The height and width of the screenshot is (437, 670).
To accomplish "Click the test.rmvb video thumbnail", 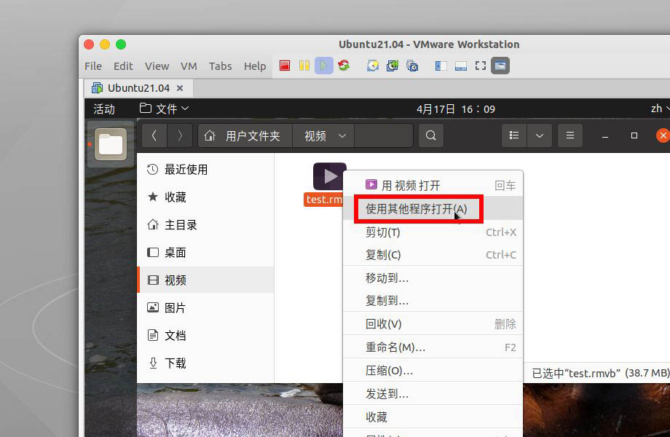I will pos(329,175).
